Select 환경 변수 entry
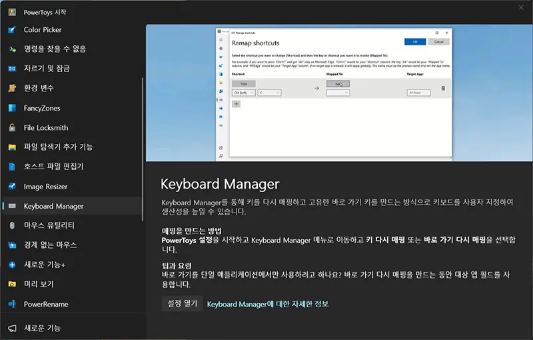The width and height of the screenshot is (533, 340). 72,89
